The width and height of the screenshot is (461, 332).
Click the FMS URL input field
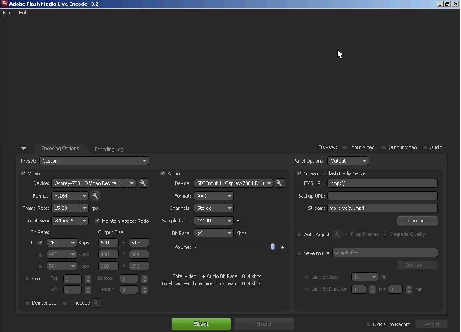tap(382, 183)
